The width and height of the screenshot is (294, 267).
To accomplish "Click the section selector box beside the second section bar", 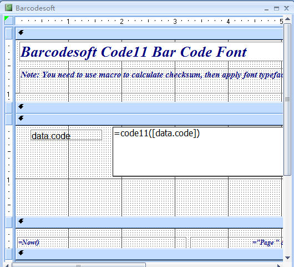I will pyautogui.click(x=9, y=107).
